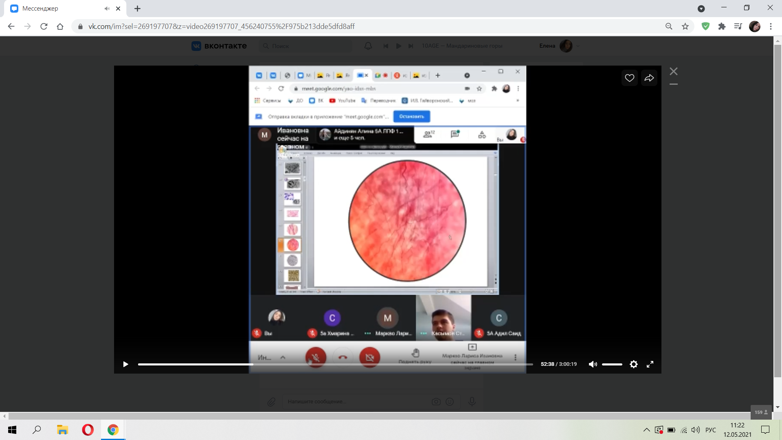Switch to Chrome on the taskbar

[113, 430]
